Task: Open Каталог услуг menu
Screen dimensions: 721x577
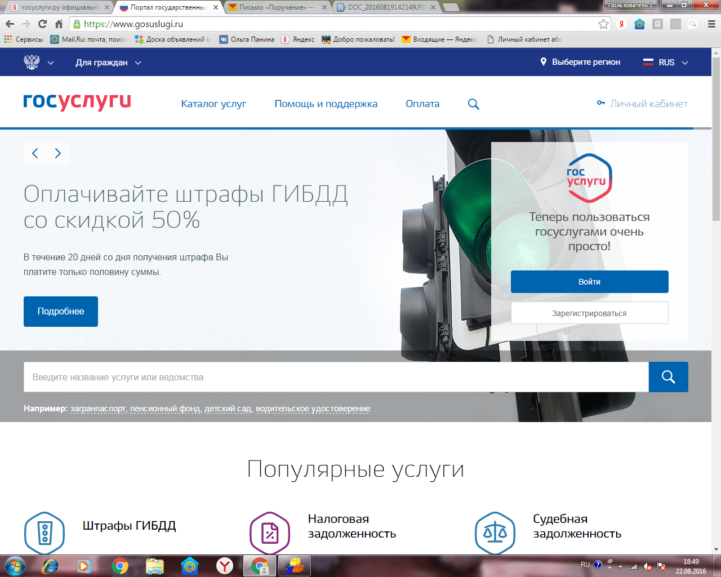Action: (x=213, y=104)
